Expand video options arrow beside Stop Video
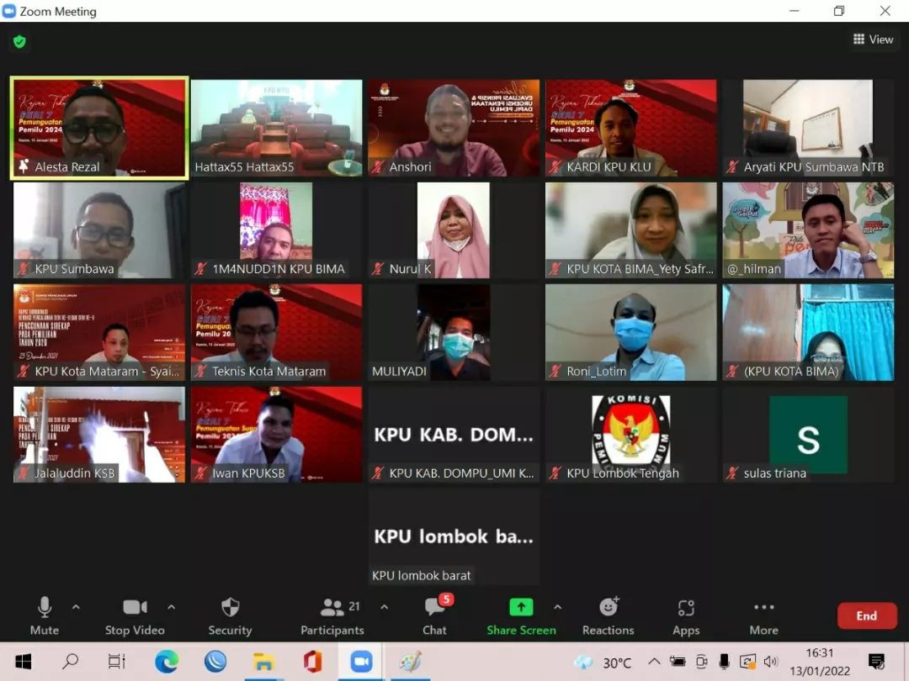909x681 pixels. (171, 607)
